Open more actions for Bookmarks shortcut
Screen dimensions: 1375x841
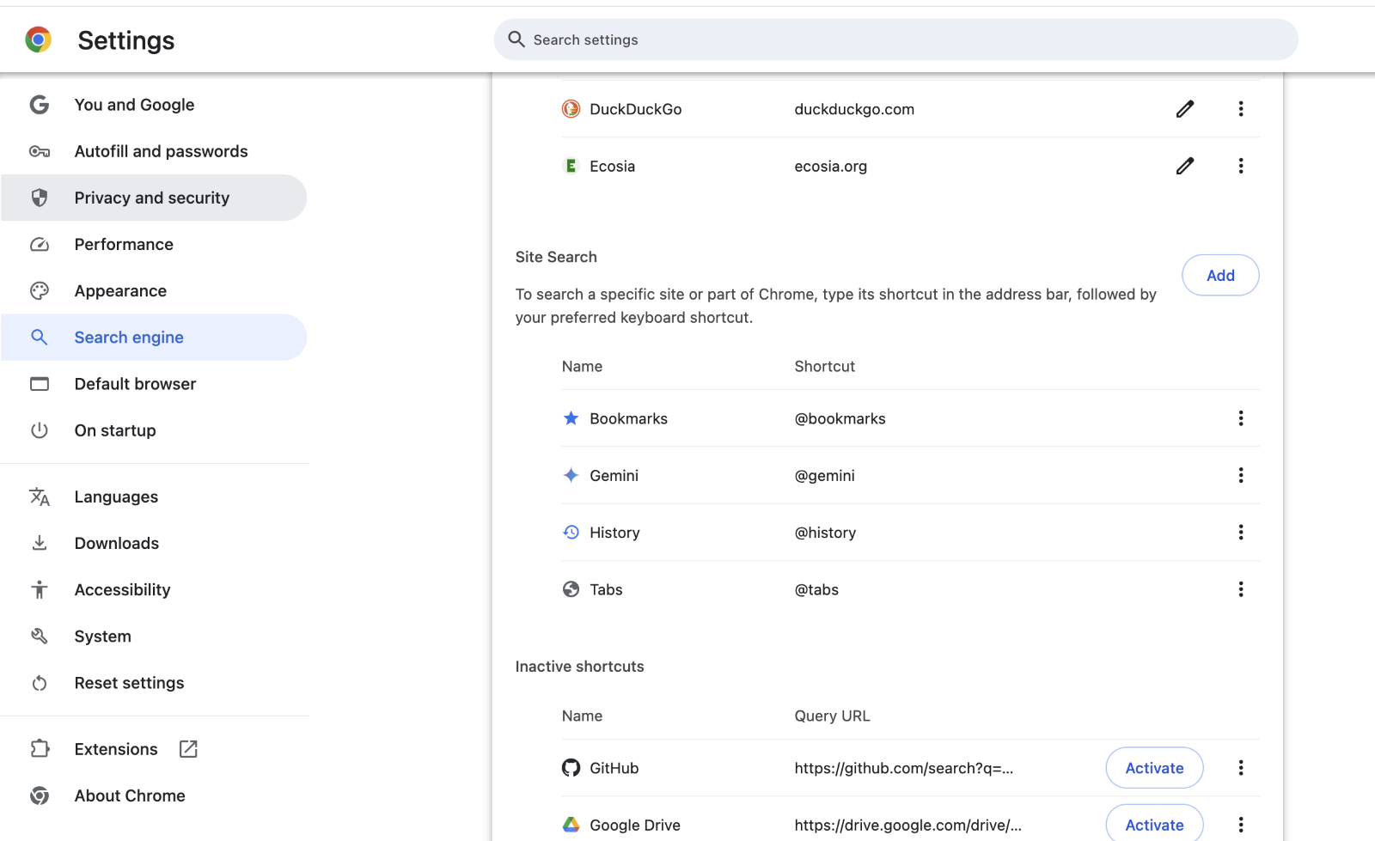tap(1241, 418)
